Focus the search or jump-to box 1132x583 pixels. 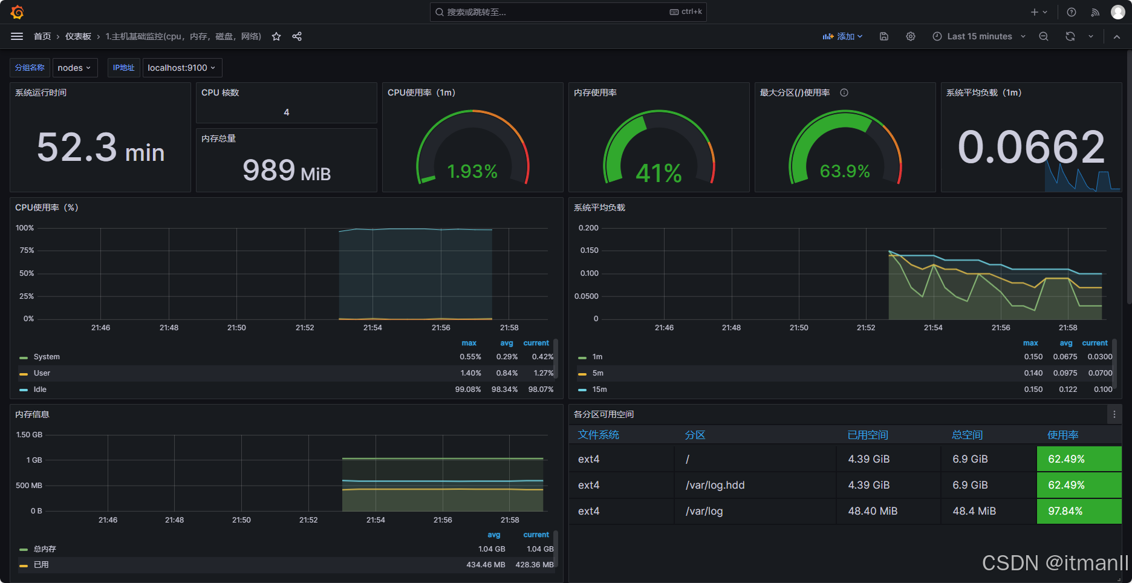[568, 12]
